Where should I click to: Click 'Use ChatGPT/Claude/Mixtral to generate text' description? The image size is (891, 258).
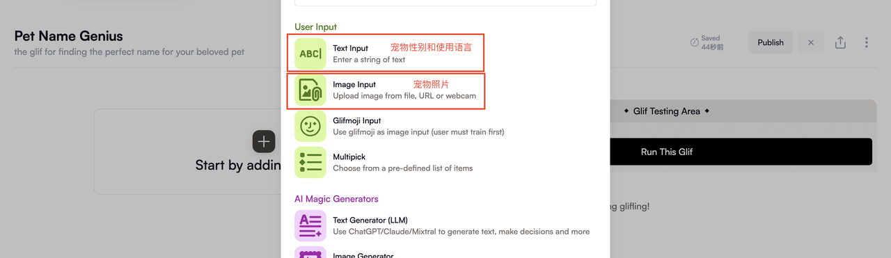(461, 232)
